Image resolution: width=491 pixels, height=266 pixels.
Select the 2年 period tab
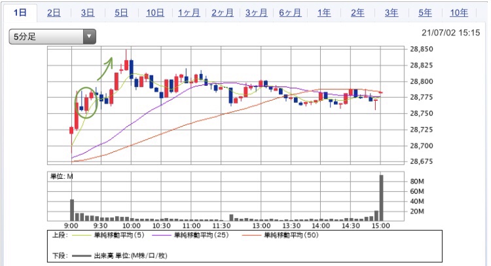[357, 12]
